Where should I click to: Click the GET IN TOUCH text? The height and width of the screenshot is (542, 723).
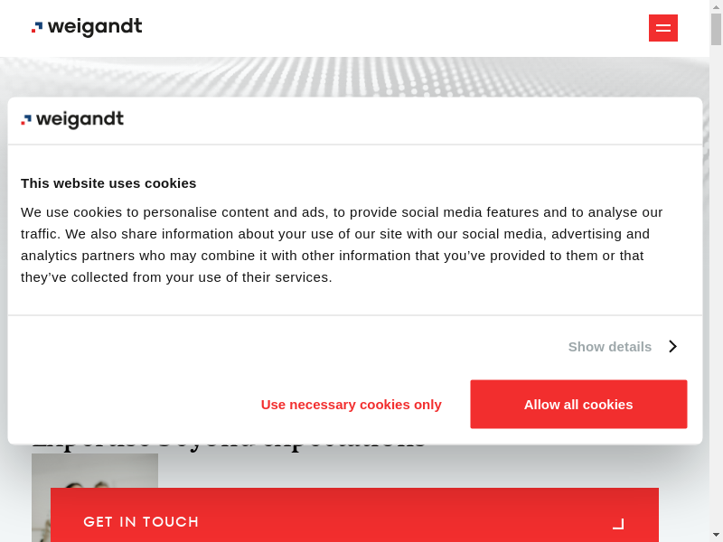pyautogui.click(x=141, y=522)
